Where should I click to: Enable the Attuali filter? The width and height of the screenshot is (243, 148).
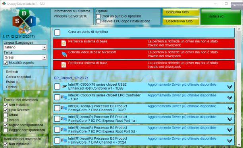tap(6, 115)
